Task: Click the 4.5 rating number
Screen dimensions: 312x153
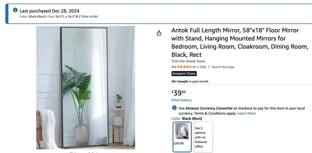Action: click(x=174, y=67)
